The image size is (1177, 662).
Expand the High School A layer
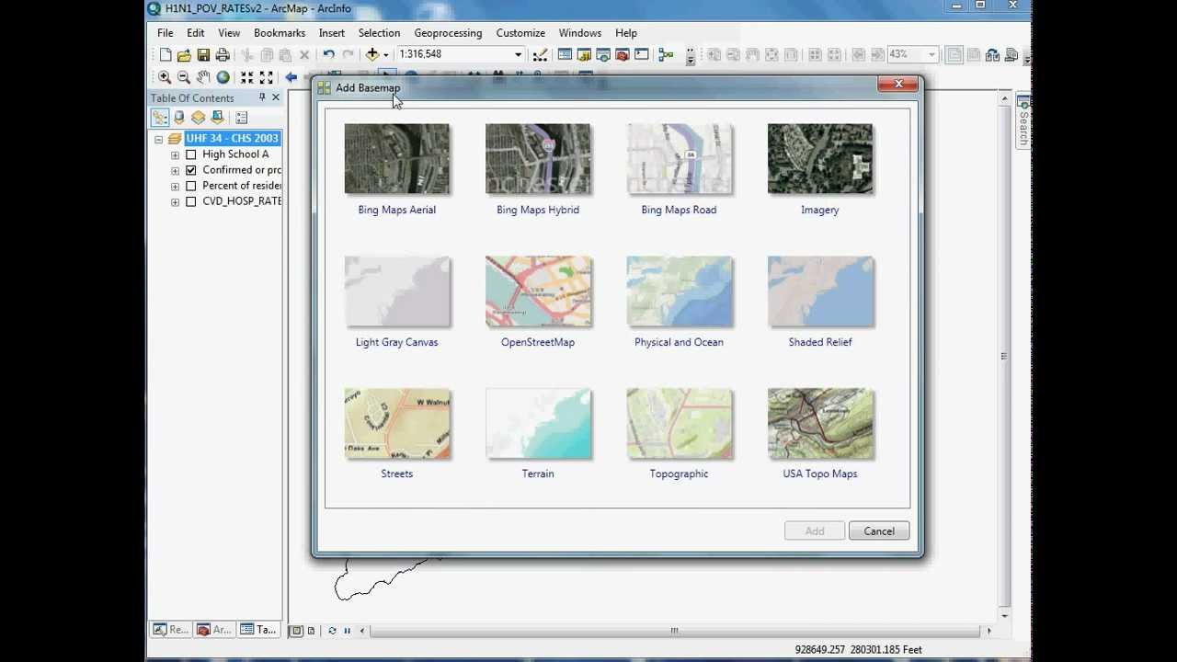click(175, 154)
